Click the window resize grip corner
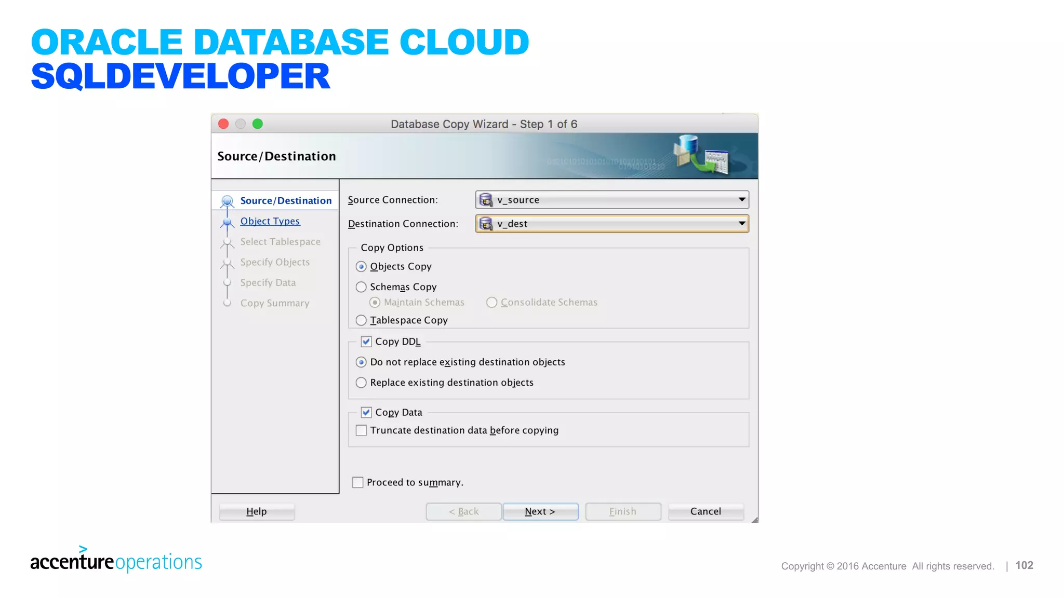This screenshot has height=598, width=1064. click(x=754, y=520)
